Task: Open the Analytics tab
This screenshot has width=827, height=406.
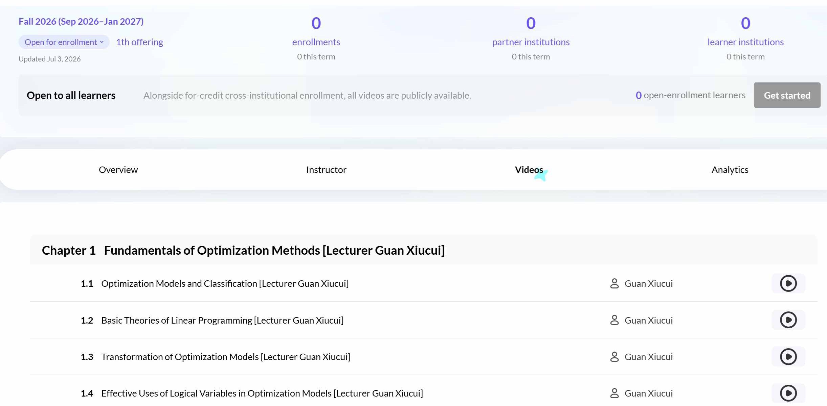Action: point(730,170)
